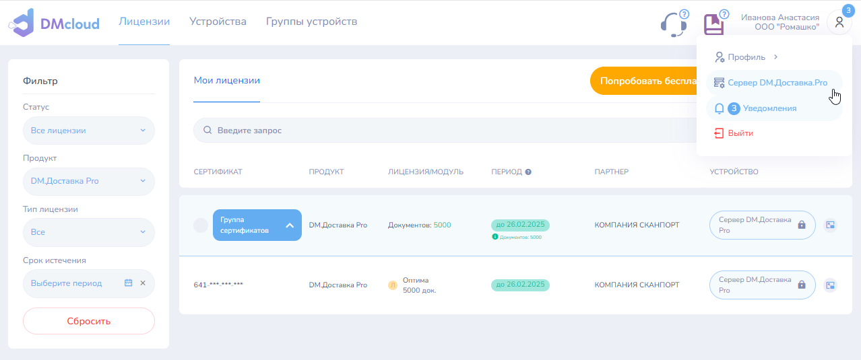Image resolution: width=861 pixels, height=360 pixels.
Task: Click the profile person icon in menu
Action: coord(720,57)
